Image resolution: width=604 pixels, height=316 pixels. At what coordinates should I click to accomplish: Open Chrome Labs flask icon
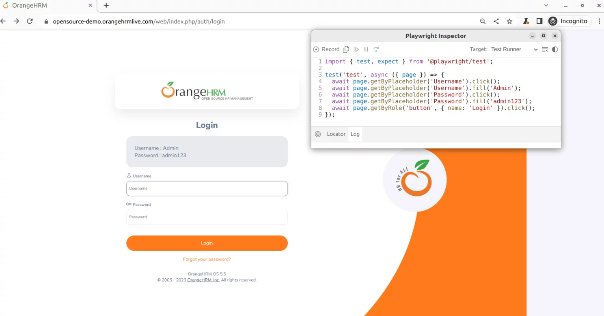tap(526, 21)
